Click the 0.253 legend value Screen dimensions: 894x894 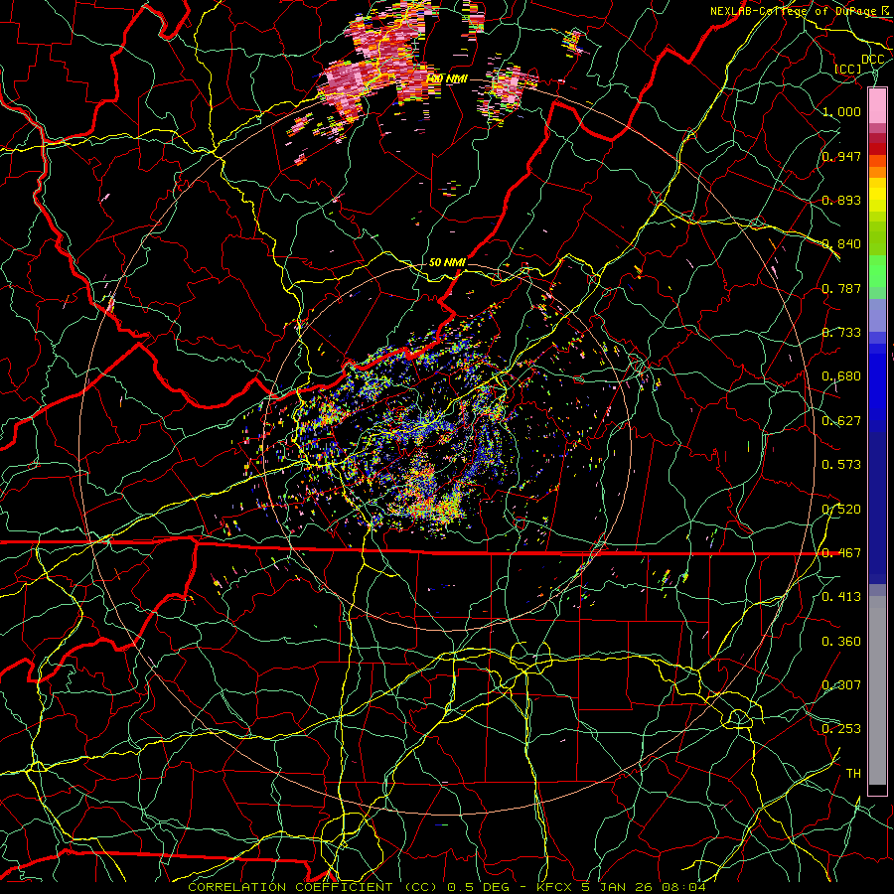pos(841,729)
